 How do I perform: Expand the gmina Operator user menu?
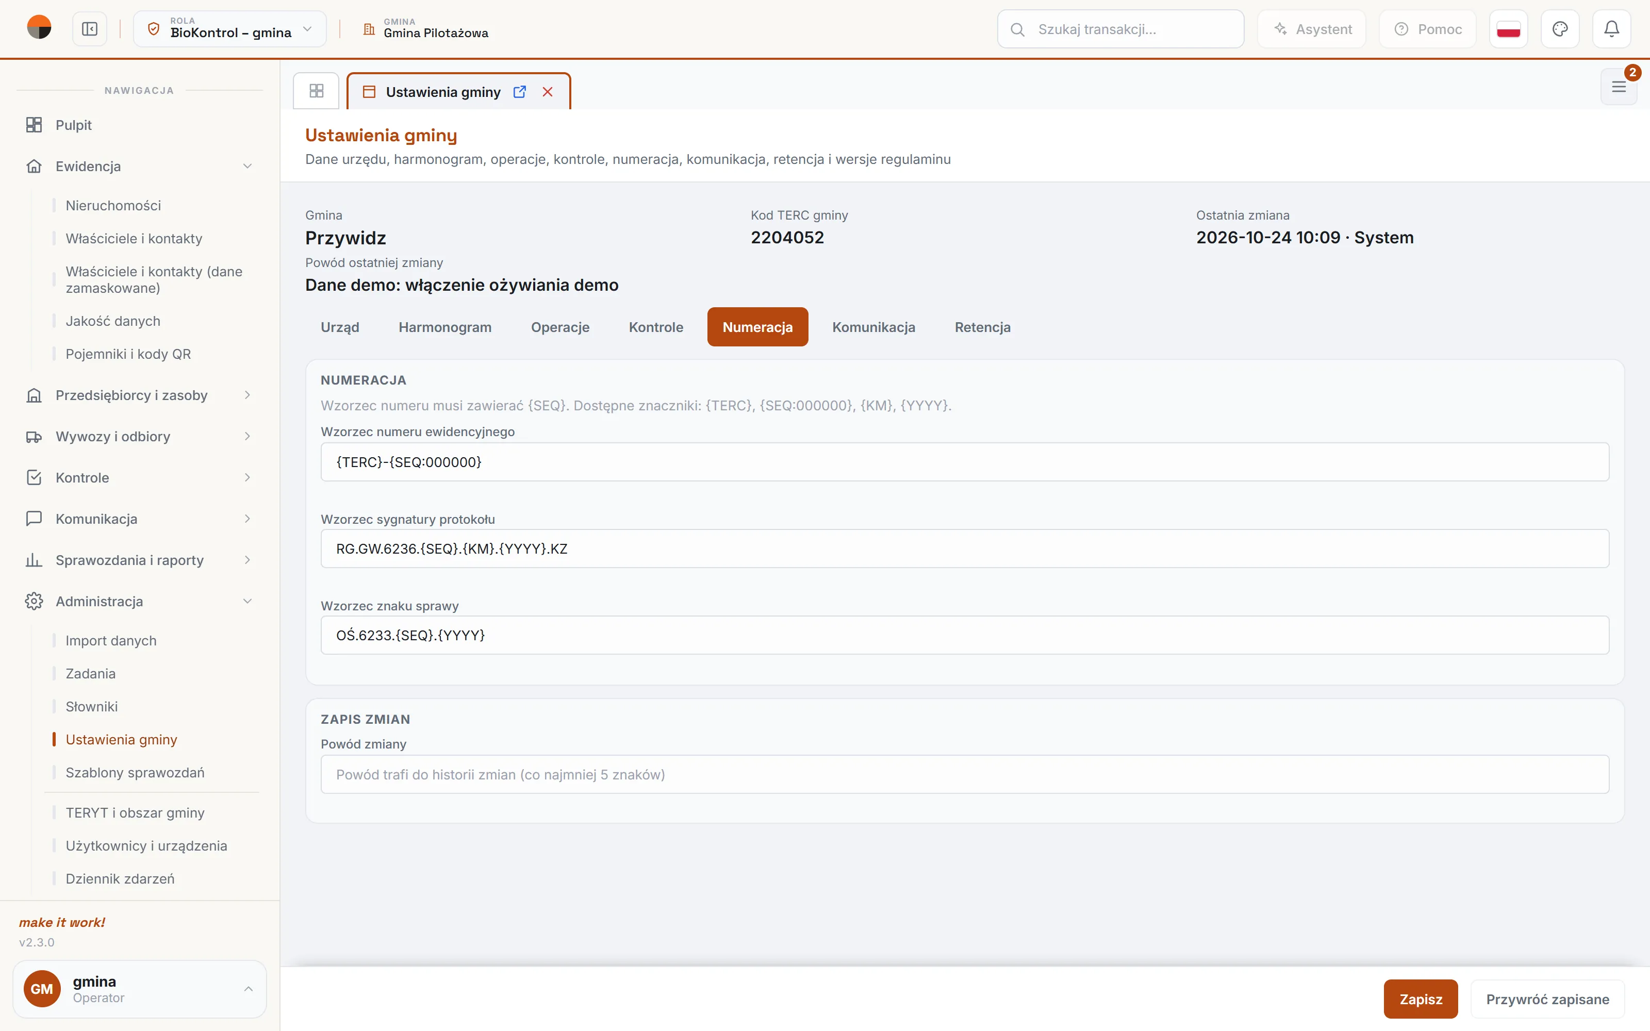[x=140, y=989]
